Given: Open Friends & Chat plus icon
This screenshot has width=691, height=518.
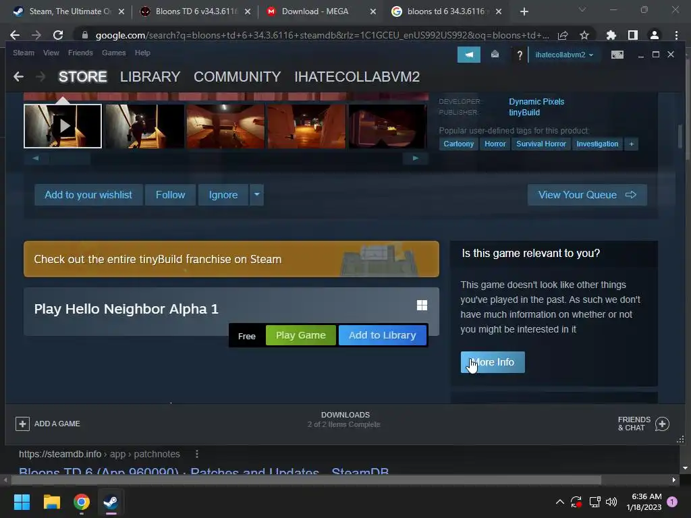Looking at the screenshot, I should (x=662, y=424).
